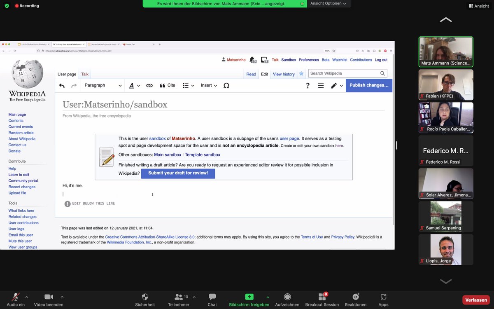Show previous participants with the up chevron
The image size is (494, 309).
click(x=446, y=20)
